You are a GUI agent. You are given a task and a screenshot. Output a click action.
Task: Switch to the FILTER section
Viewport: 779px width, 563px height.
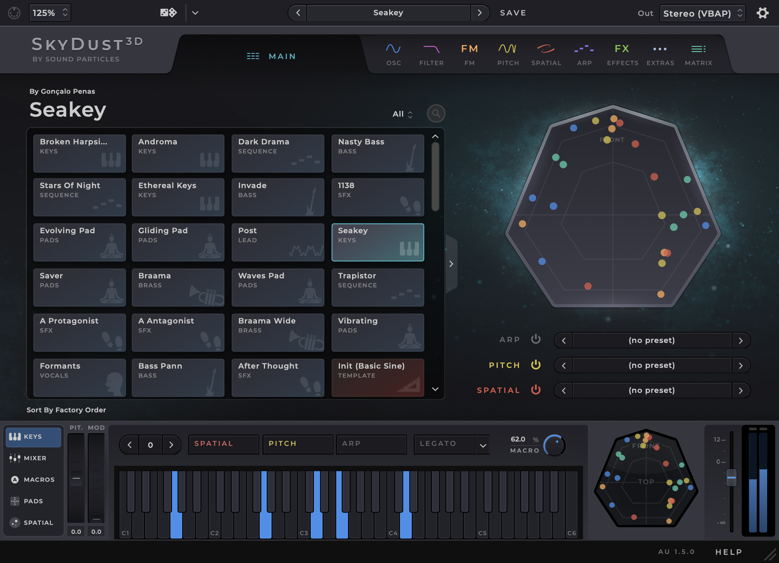coord(431,54)
